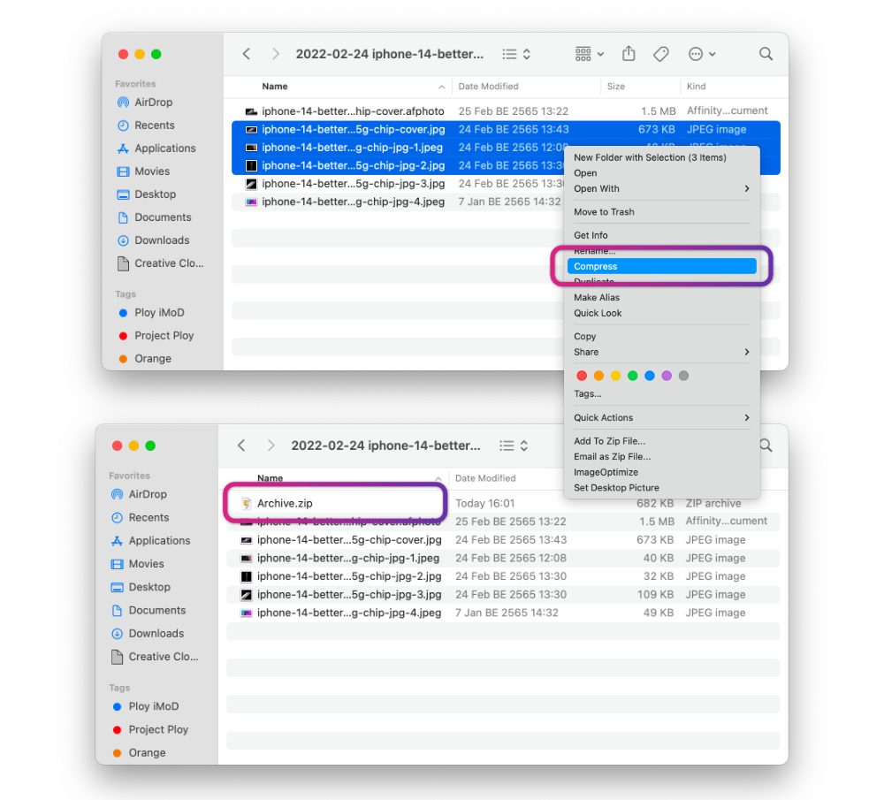Screen dimensions: 884x800
Task: Choose Compress from the context menu
Action: coord(596,266)
